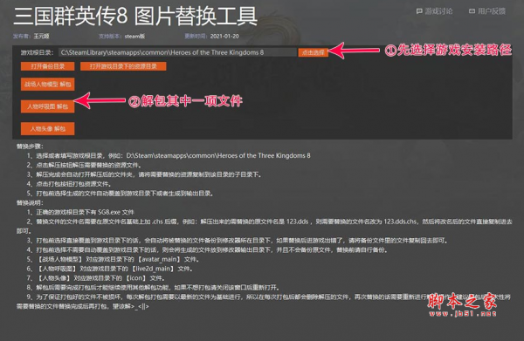The image size is (524, 341).
Task: Click the update date 2021-01-20
Action: pos(224,36)
